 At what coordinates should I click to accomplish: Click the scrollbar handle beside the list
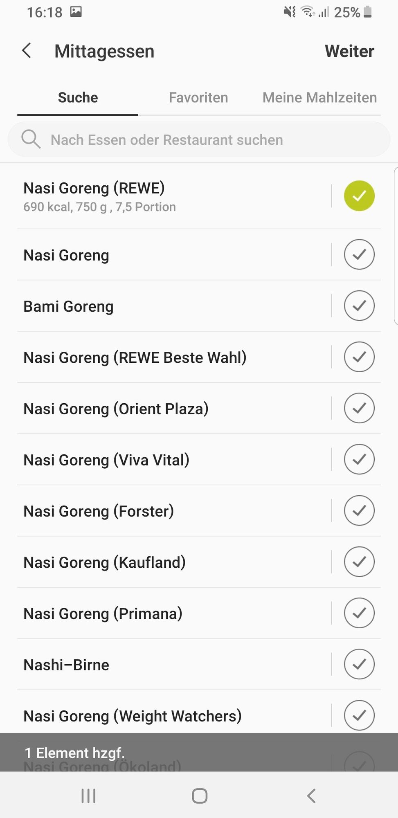coord(396,245)
